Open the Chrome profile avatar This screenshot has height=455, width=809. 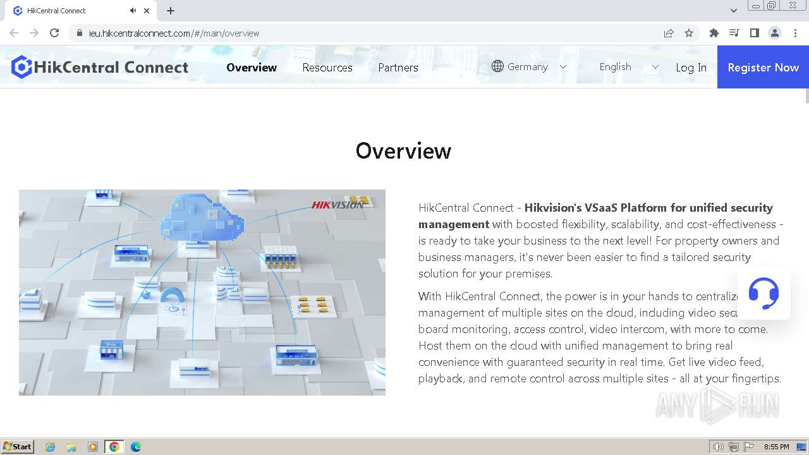775,33
